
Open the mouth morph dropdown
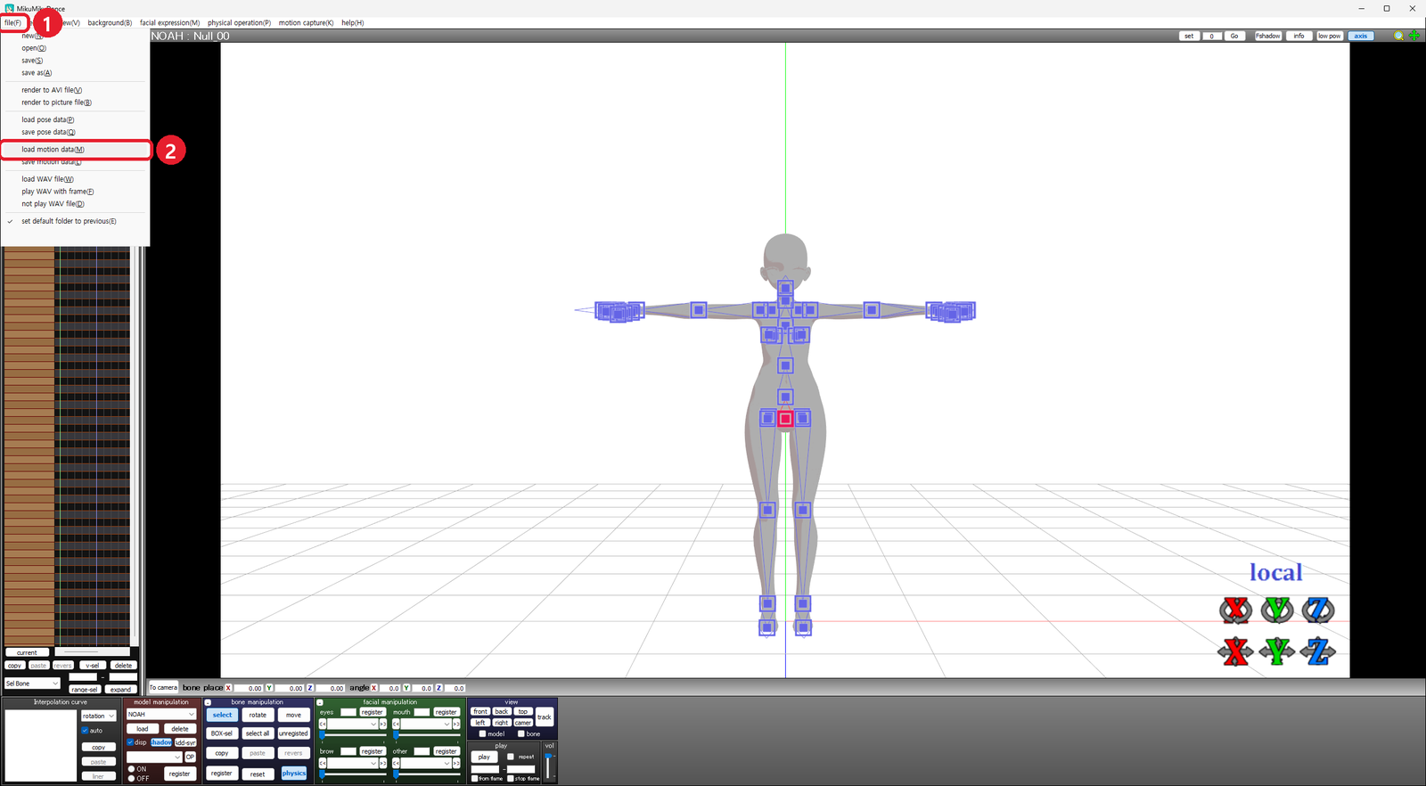426,724
